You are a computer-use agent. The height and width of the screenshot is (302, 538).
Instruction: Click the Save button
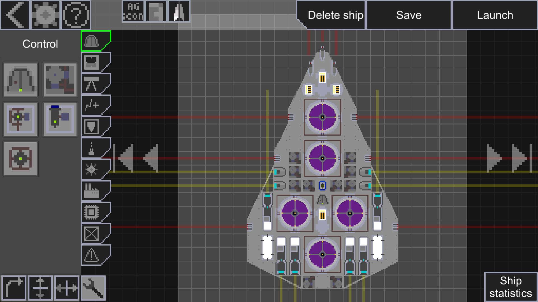pyautogui.click(x=409, y=15)
